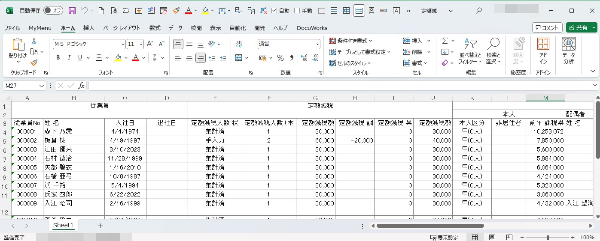The height and width of the screenshot is (241, 600).
Task: Click the Save icon in the title bar
Action: click(72, 11)
